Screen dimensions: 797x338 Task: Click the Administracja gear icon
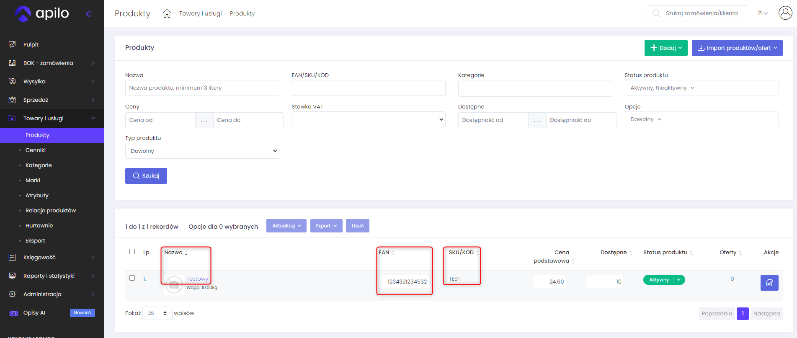tap(12, 294)
